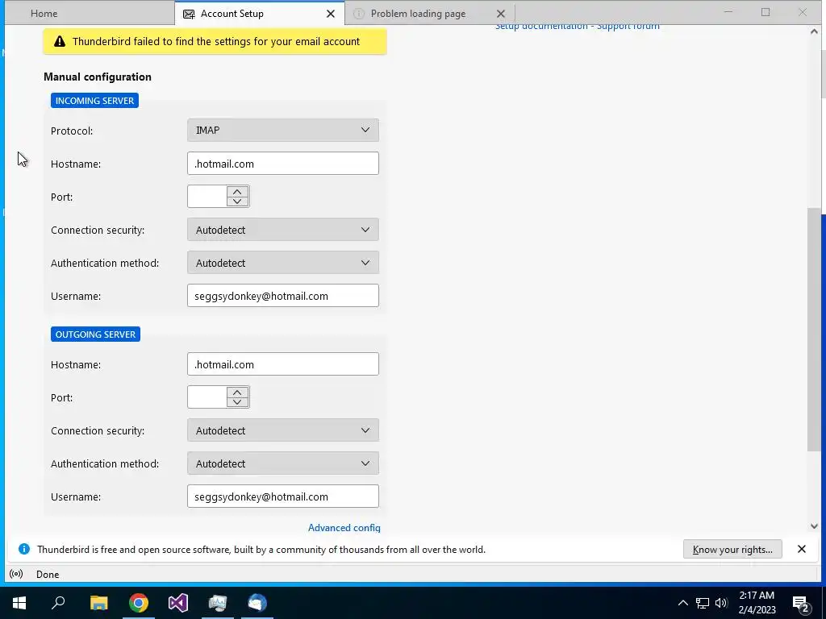This screenshot has height=619, width=826.
Task: Click the vertical scrollbar thumb
Action: pos(814,329)
